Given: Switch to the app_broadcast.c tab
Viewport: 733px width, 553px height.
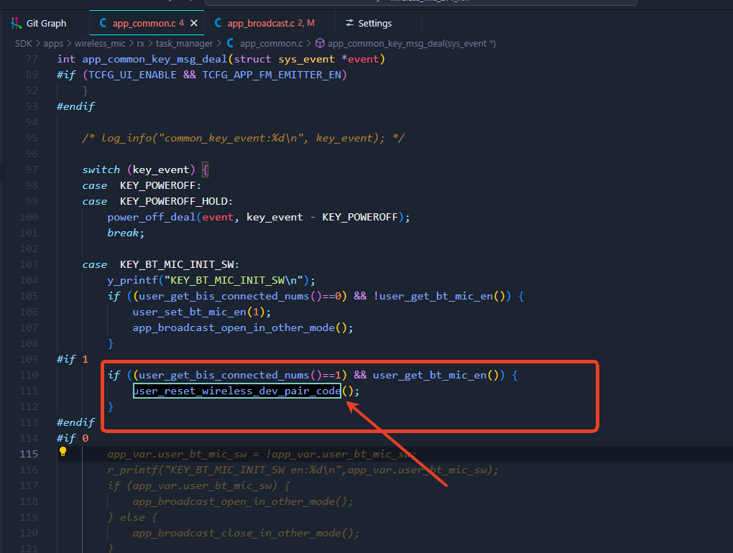Looking at the screenshot, I should point(269,24).
